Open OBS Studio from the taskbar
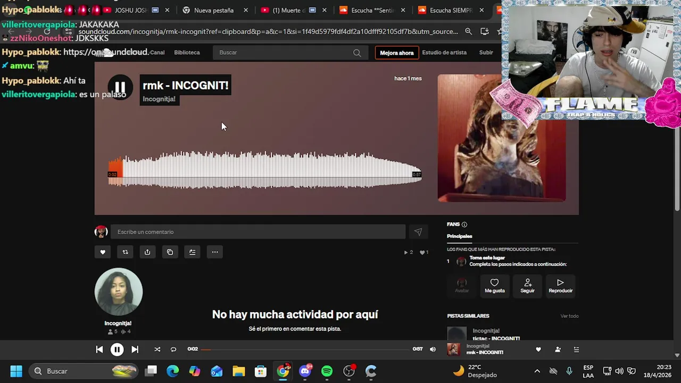The image size is (681, 383). pyautogui.click(x=349, y=371)
